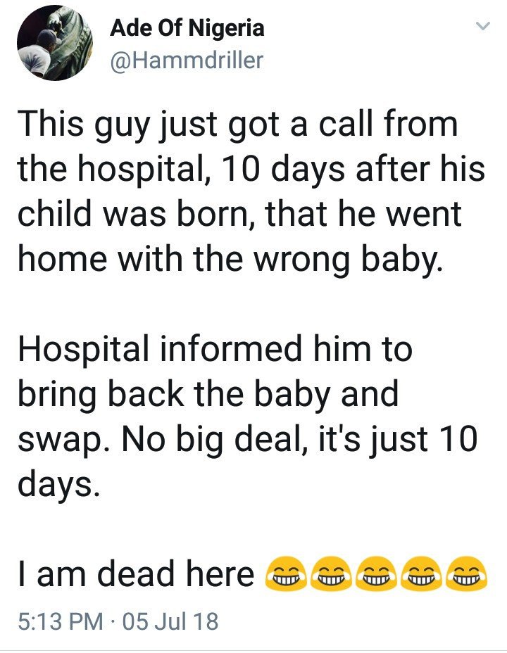
Task: Click "bring back the baby and" line
Action: tap(208, 395)
